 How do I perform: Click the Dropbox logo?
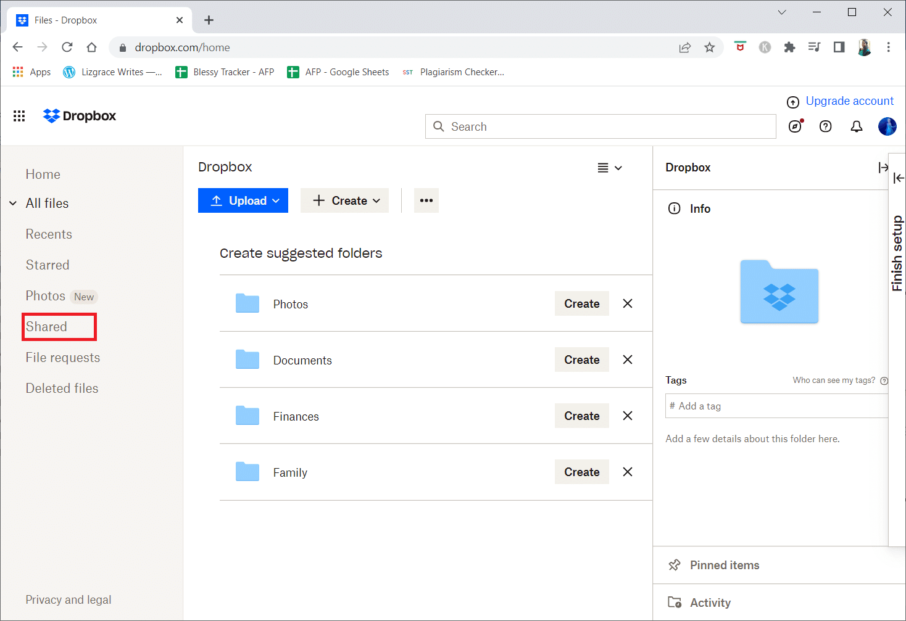80,116
